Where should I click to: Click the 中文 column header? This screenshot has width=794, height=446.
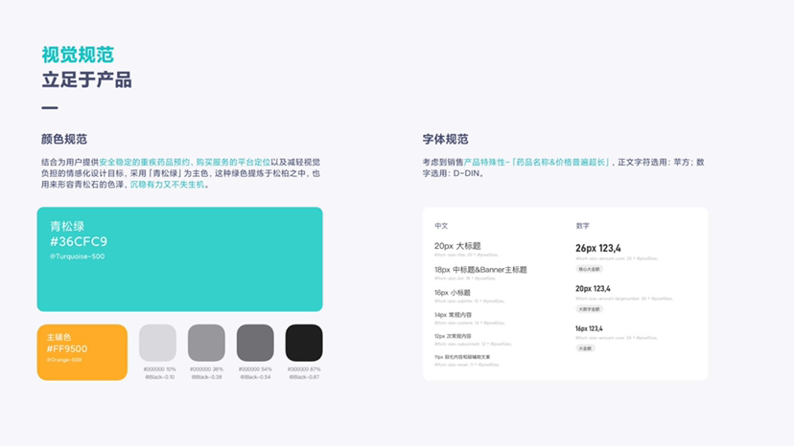[441, 226]
